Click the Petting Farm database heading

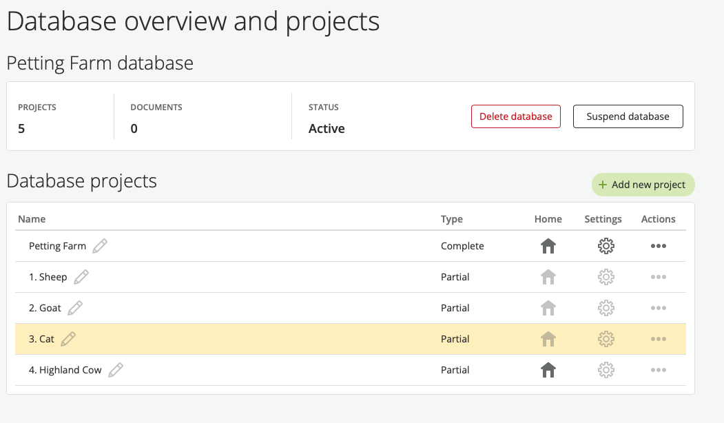(100, 63)
